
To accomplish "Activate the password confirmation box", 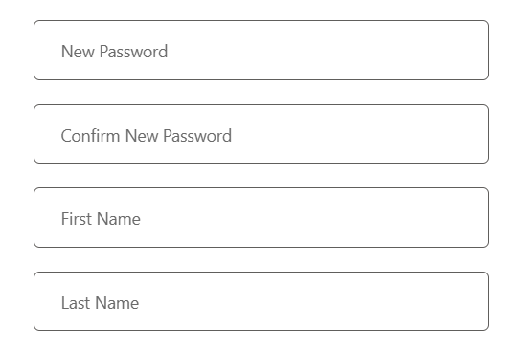I will [261, 134].
